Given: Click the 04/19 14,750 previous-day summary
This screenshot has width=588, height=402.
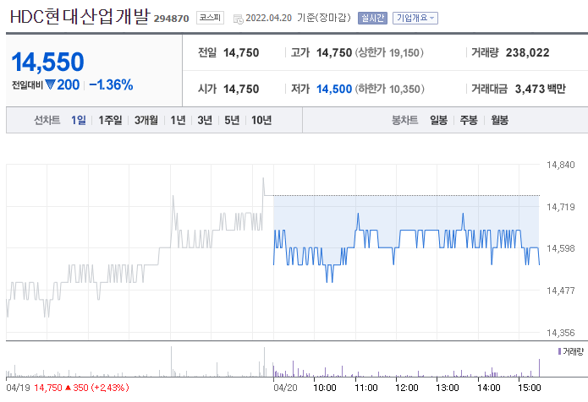Looking at the screenshot, I should (68, 388).
